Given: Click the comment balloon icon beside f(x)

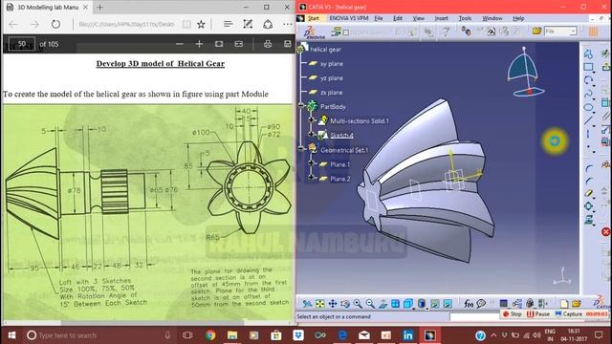Looking at the screenshot, I should pyautogui.click(x=481, y=304).
